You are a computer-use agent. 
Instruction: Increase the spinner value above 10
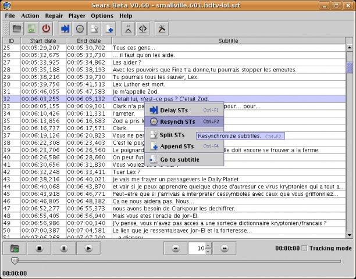click(208, 245)
